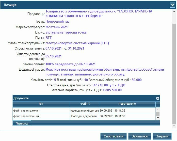
Task: Click the additional conditions Можлива поставка text
Action: coord(105,72)
